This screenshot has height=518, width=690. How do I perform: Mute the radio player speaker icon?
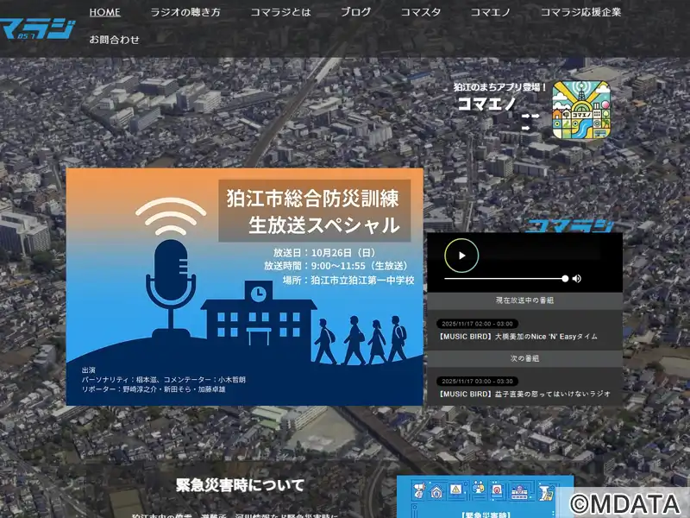point(577,278)
